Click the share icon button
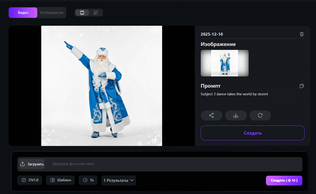Viewport: 316px width, 194px height. [211, 115]
